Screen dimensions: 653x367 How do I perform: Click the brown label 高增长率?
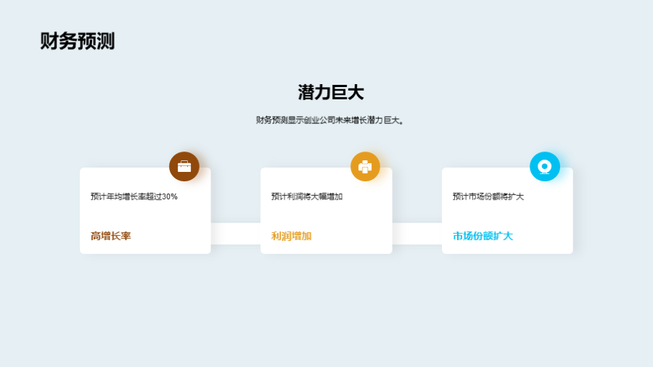click(x=110, y=236)
